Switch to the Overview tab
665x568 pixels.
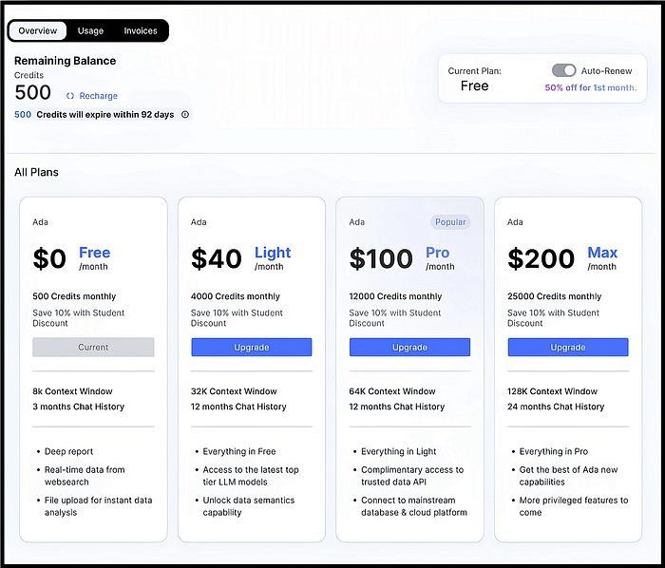coord(38,30)
